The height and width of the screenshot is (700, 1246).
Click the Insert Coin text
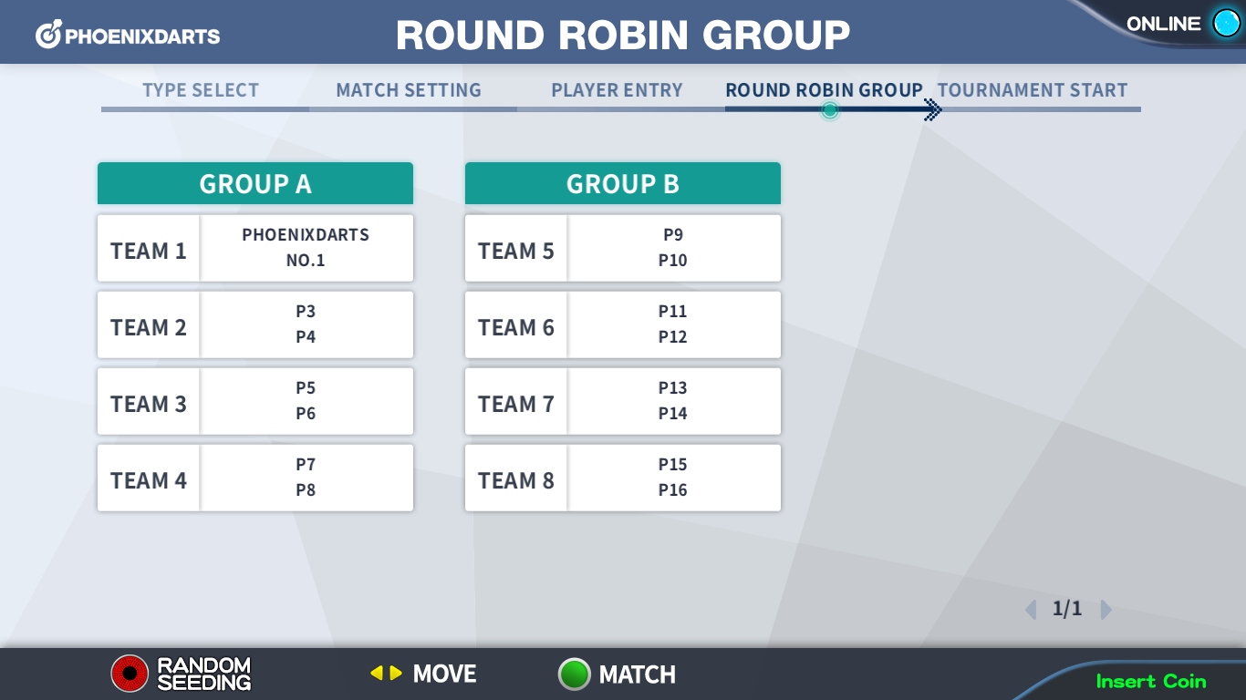tap(1151, 681)
